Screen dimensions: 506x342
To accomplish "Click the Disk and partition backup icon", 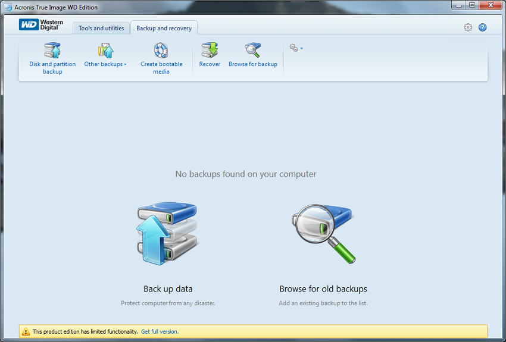I will click(x=52, y=51).
